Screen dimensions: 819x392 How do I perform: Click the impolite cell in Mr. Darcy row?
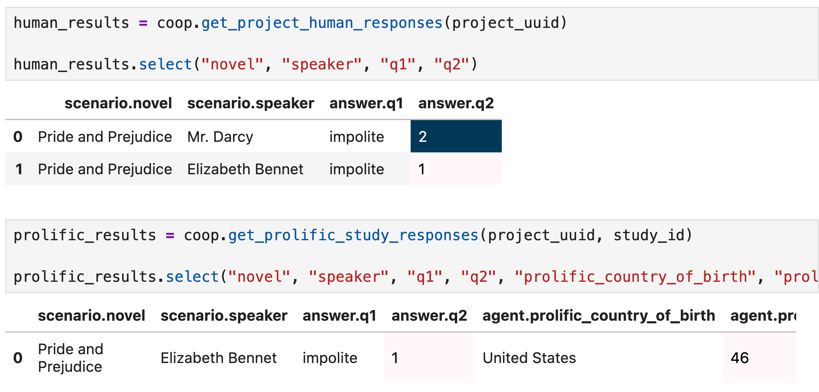[x=357, y=137]
